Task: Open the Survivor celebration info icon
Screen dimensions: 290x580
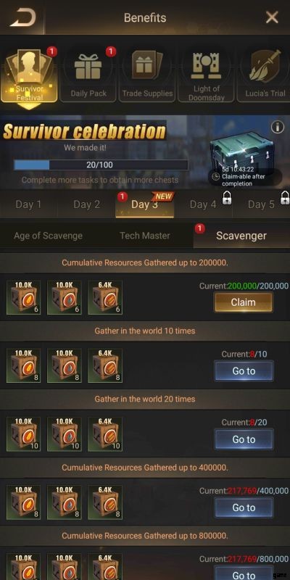Action: [277, 128]
